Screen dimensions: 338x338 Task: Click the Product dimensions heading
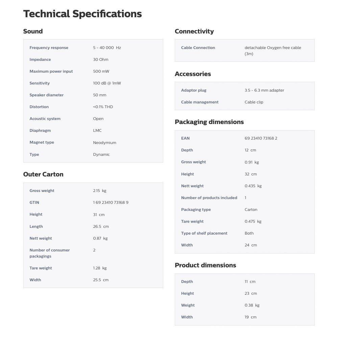206,265
